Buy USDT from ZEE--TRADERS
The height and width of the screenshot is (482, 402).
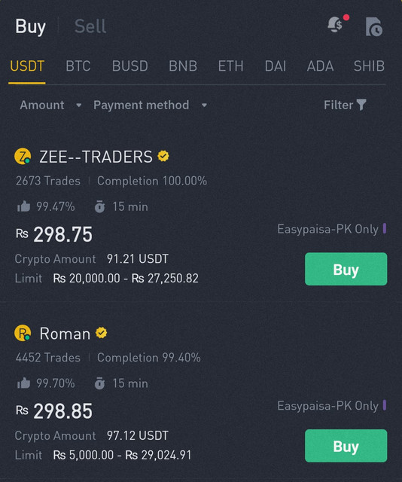point(346,270)
